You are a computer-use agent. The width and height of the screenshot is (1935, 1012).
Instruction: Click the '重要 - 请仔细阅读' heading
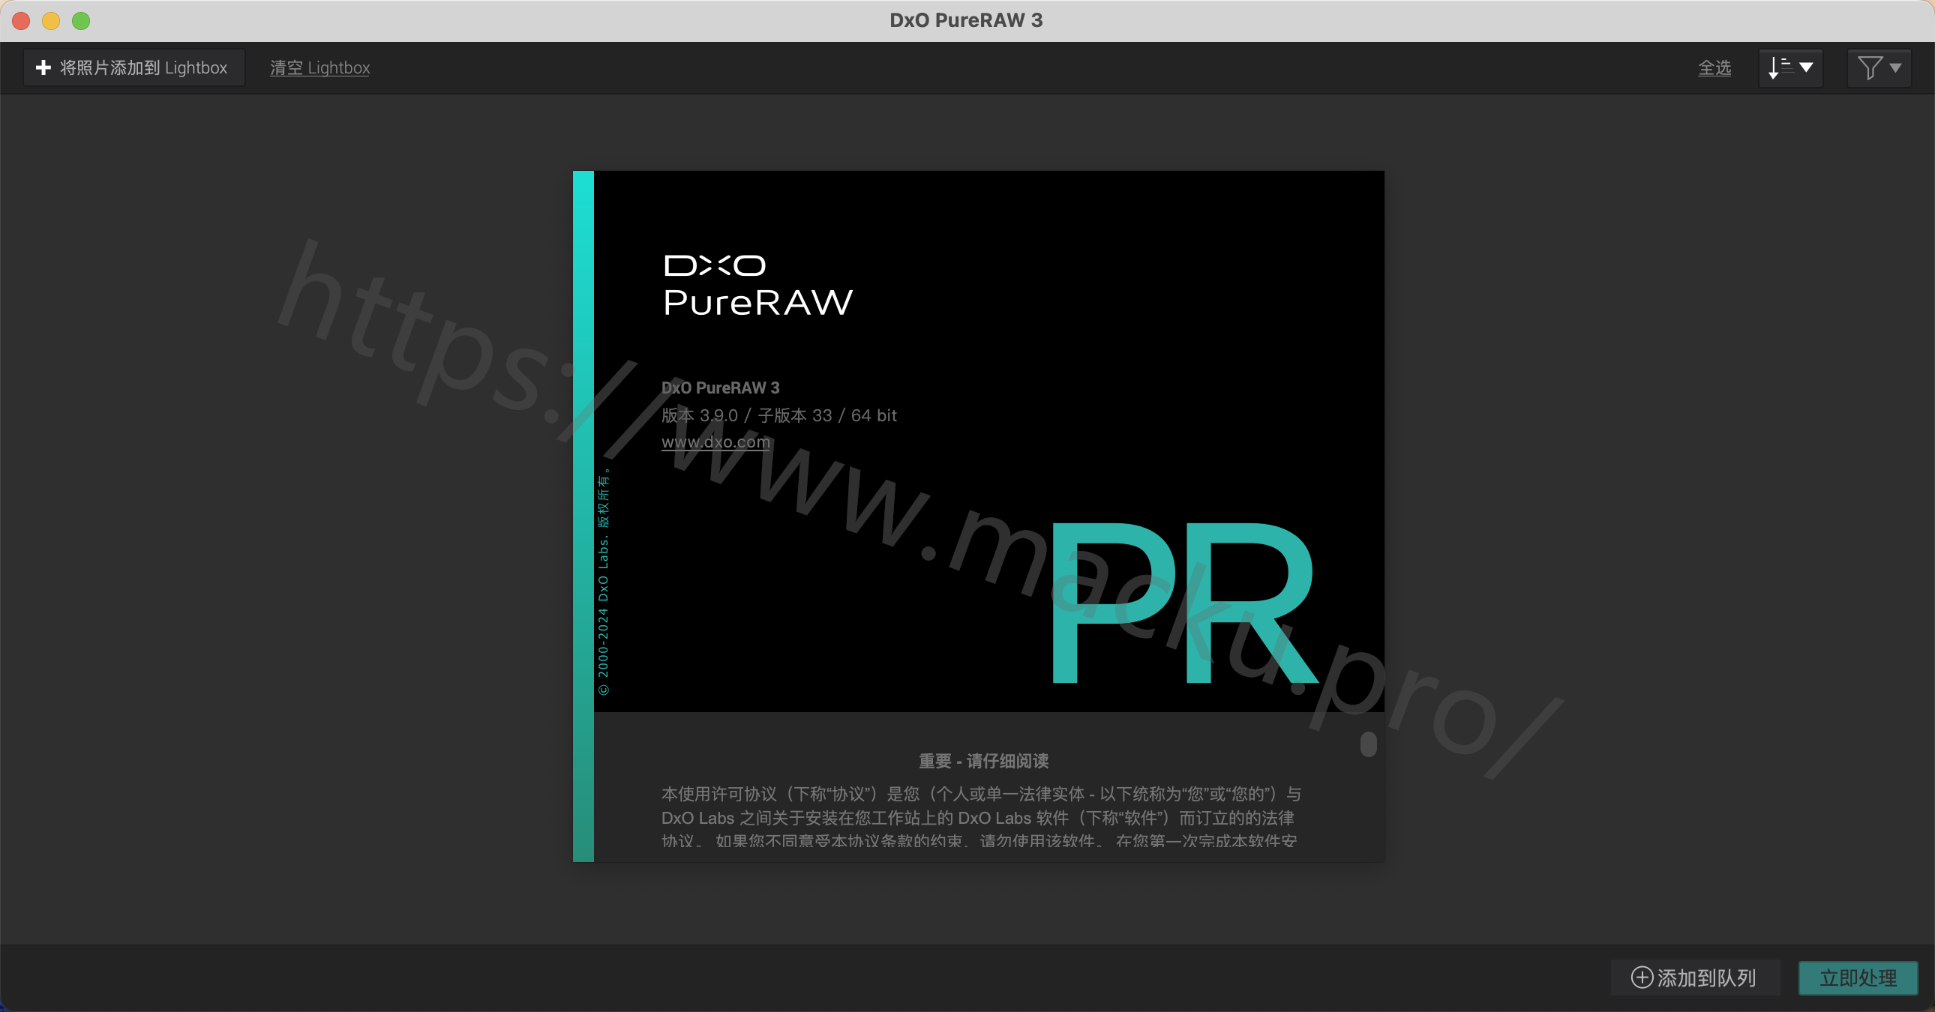click(983, 761)
